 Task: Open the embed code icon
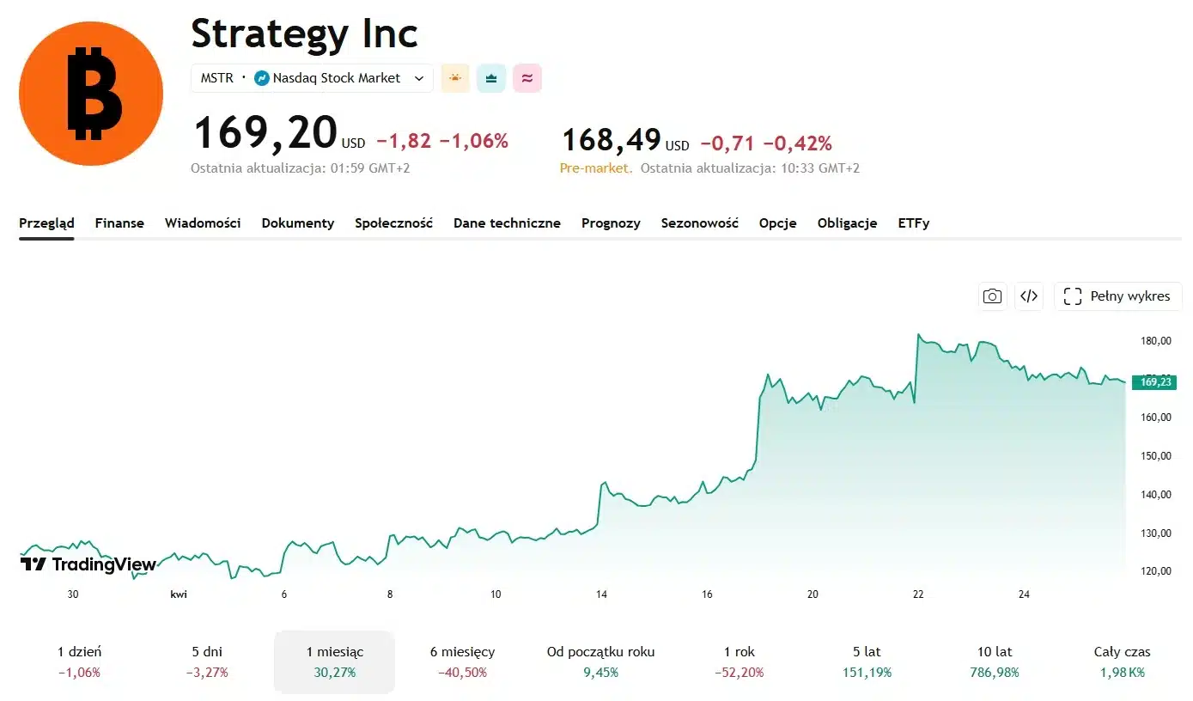pos(1029,296)
